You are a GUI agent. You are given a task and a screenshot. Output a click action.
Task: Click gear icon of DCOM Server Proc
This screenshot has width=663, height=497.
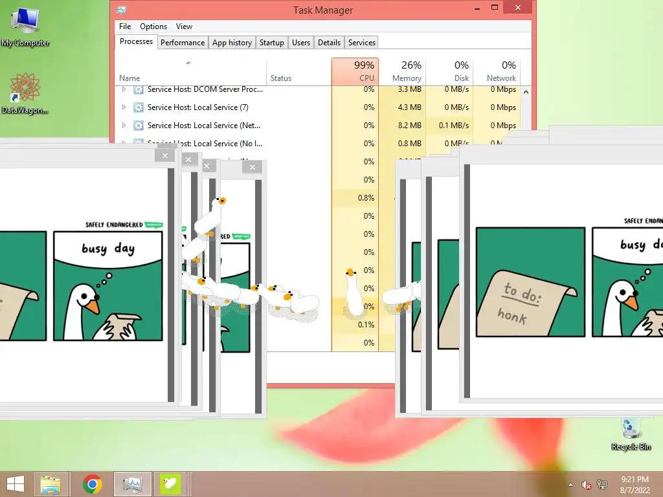139,89
